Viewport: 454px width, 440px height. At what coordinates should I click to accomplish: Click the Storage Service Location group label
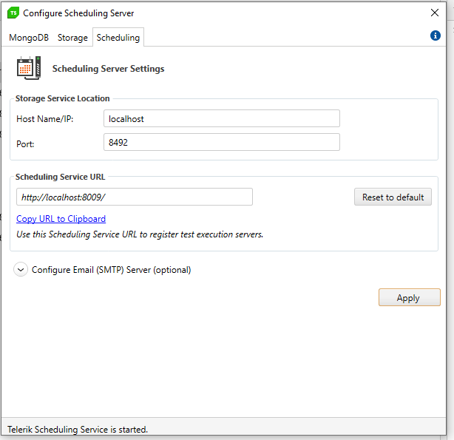(x=62, y=98)
